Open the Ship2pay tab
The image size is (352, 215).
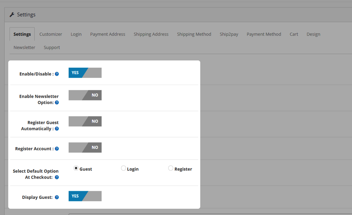pos(229,34)
